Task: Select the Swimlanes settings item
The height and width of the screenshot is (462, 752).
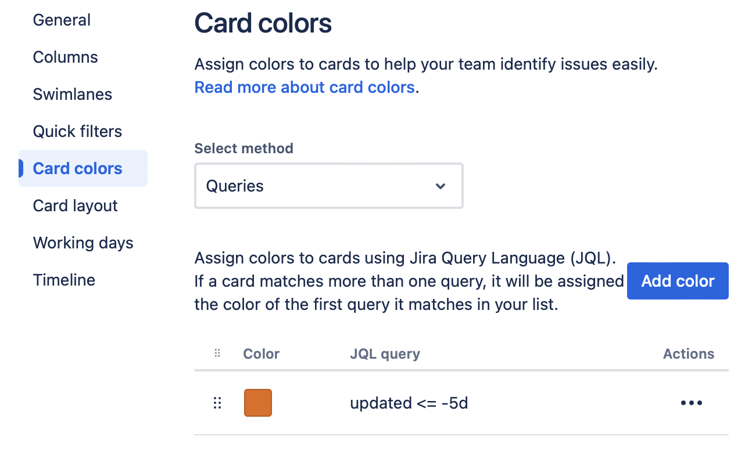Action: coord(72,94)
